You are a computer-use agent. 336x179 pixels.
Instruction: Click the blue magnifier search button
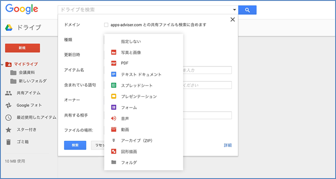click(x=247, y=10)
